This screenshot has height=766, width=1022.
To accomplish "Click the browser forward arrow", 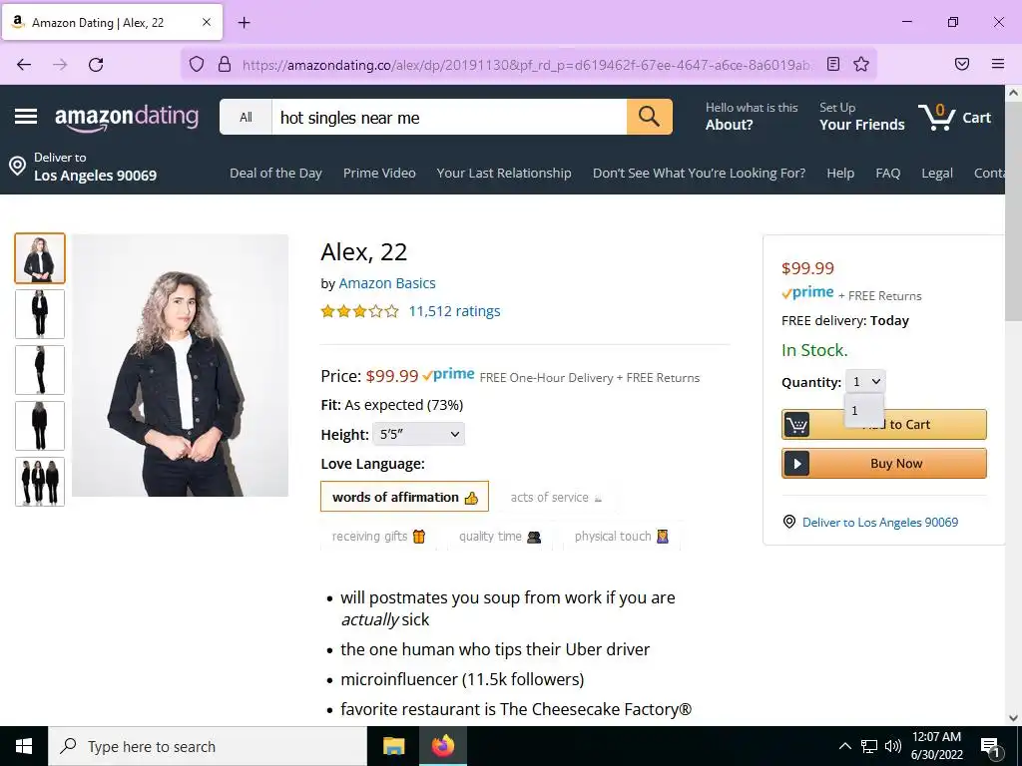I will [60, 64].
